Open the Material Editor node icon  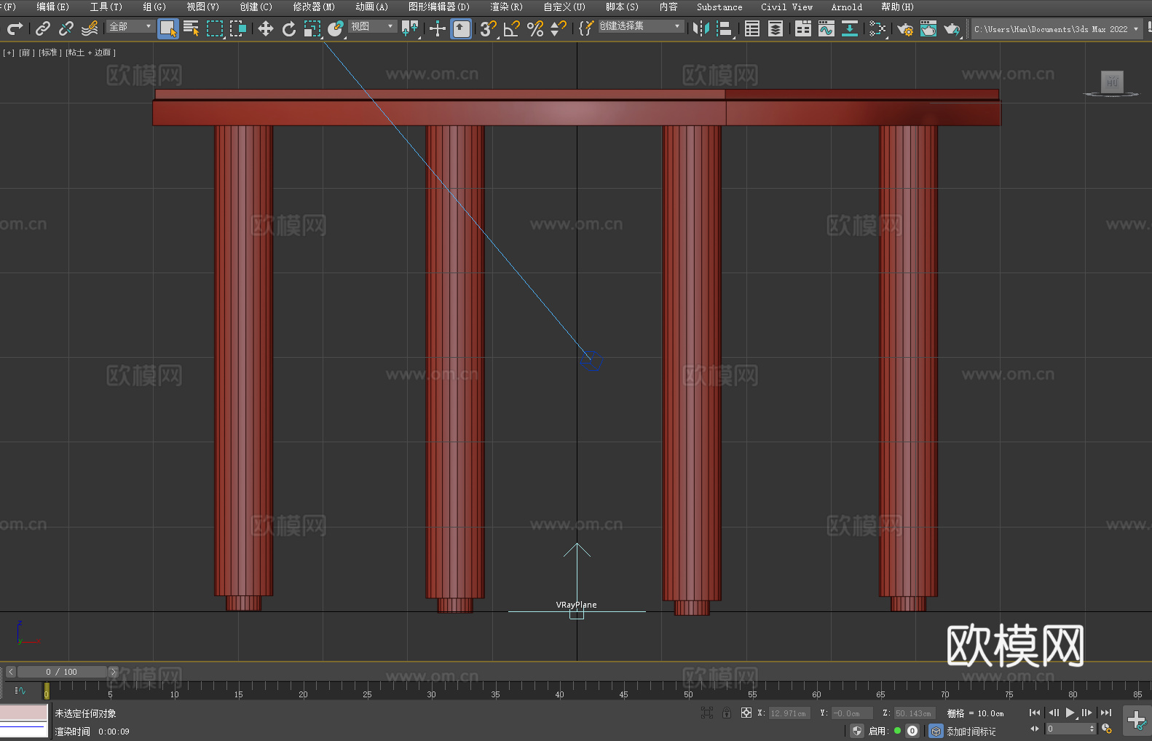tap(877, 28)
